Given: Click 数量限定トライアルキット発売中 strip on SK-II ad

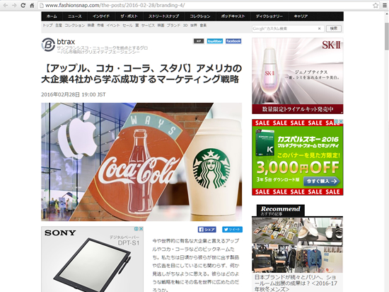Looking at the screenshot, I should 298,109.
